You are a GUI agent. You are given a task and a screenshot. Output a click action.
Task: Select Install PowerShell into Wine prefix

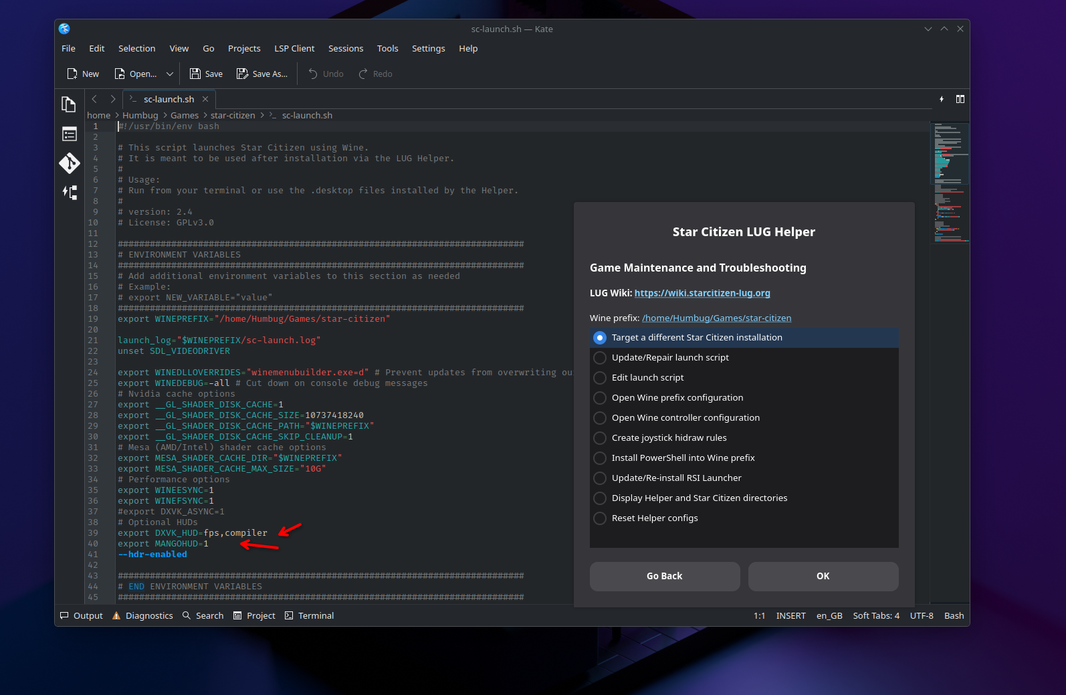click(744, 458)
